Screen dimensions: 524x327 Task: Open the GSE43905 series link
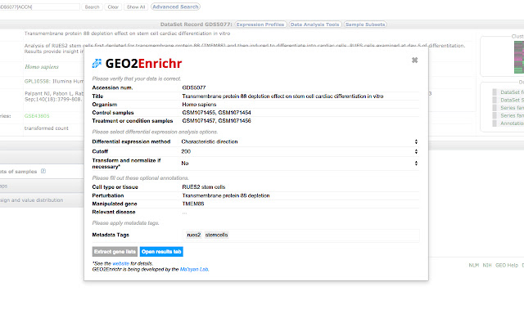(x=37, y=116)
